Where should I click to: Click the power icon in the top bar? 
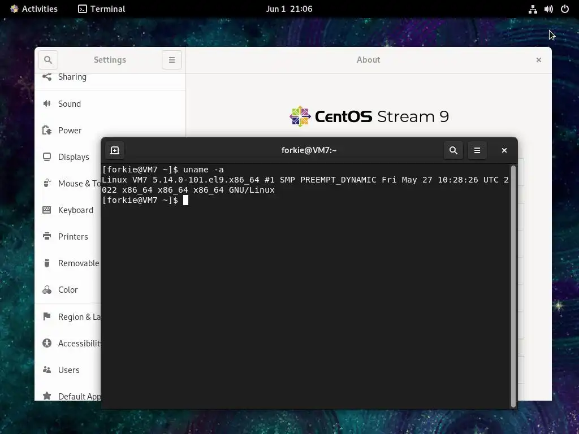pyautogui.click(x=565, y=9)
